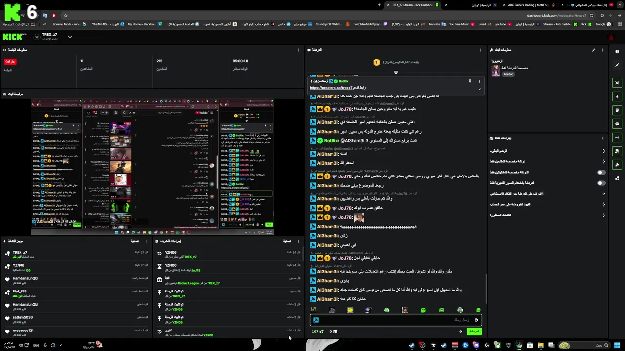Expand the pinned message with the chevron
The image size is (625, 351).
(479, 89)
